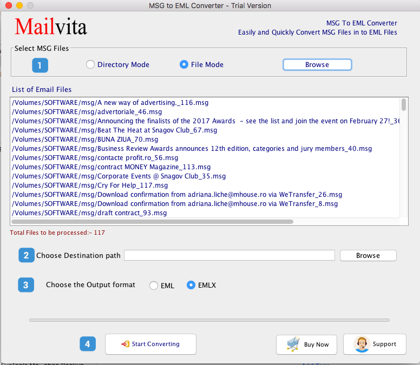Choose EMLX output format
This screenshot has height=365, width=420.
(191, 285)
